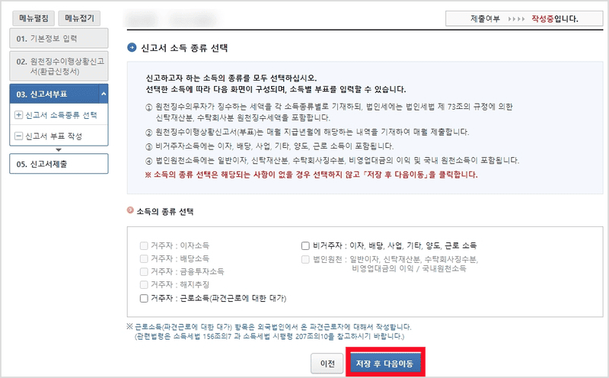Click 저장 후 다음이동 button

384,364
